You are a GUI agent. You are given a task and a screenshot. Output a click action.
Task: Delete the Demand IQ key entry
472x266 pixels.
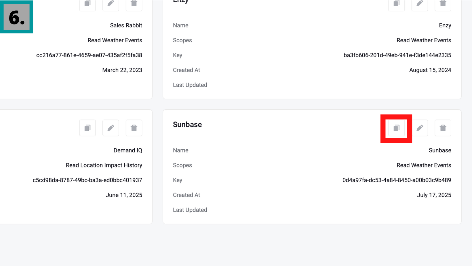click(x=134, y=128)
